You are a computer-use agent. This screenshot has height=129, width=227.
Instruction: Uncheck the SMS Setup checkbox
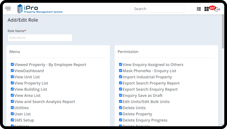click(x=12, y=120)
